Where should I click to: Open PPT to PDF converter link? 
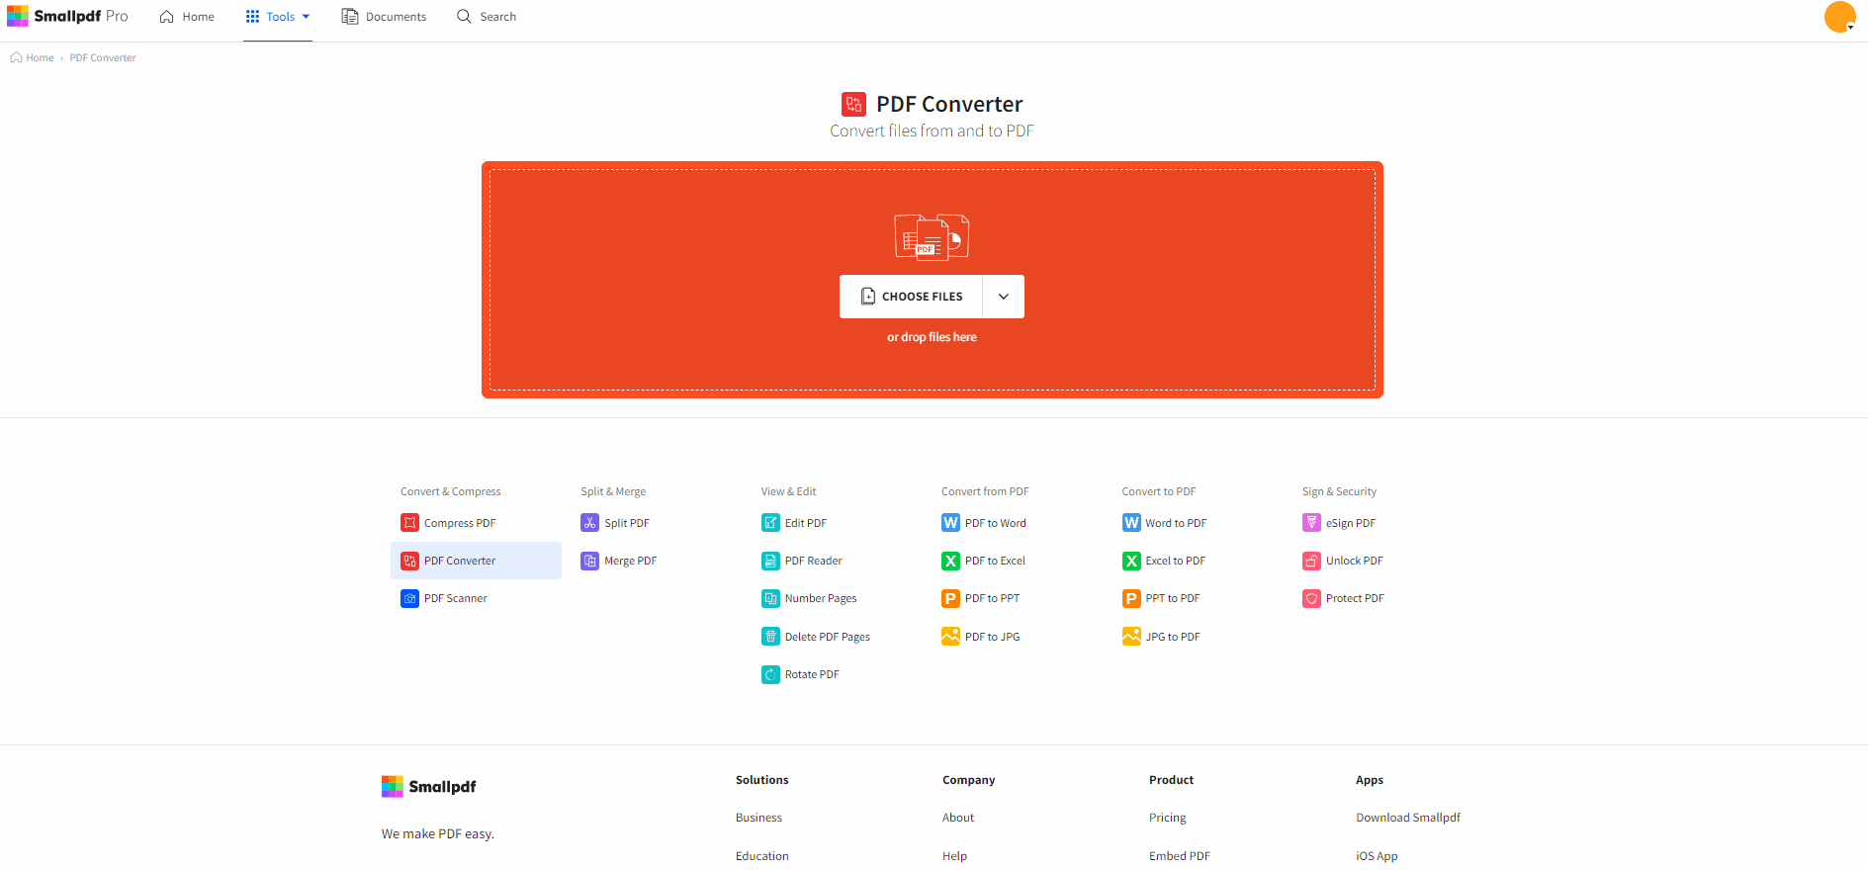(1173, 598)
